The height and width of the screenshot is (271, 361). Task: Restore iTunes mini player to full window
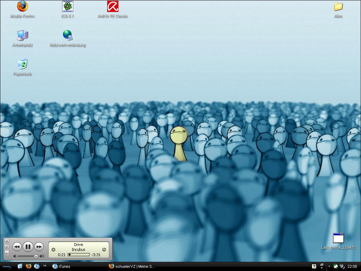pos(7,247)
